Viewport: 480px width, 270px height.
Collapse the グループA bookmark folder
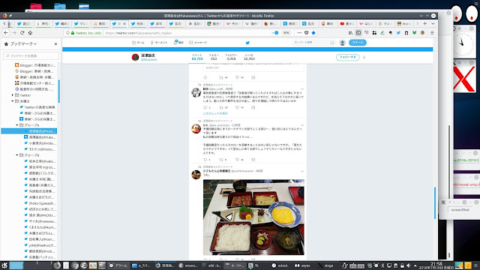point(17,125)
